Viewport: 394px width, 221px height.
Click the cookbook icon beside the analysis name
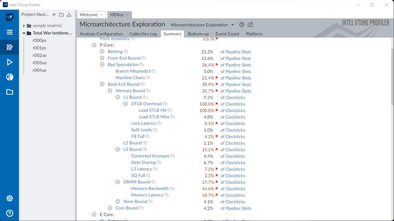[251, 25]
